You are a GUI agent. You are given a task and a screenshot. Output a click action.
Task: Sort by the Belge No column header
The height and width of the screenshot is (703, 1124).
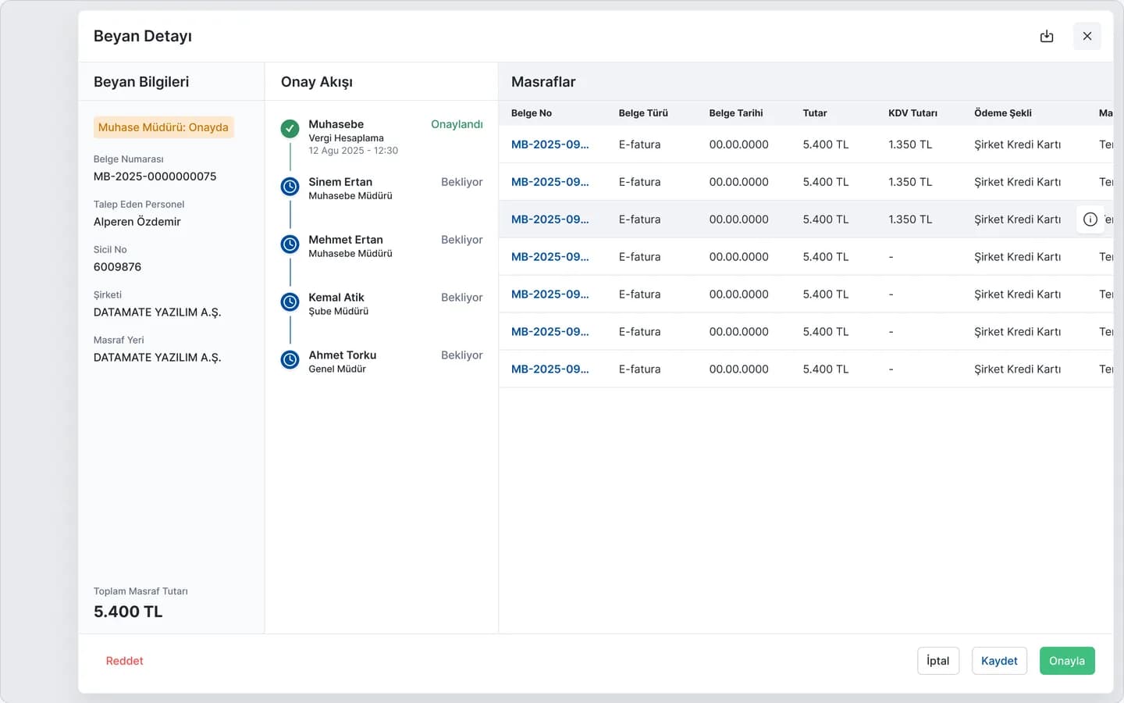tap(532, 113)
